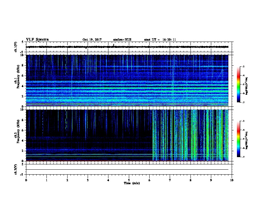Click the "10" tick of the time axis
The width and height of the screenshot is (261, 202).
232,180
